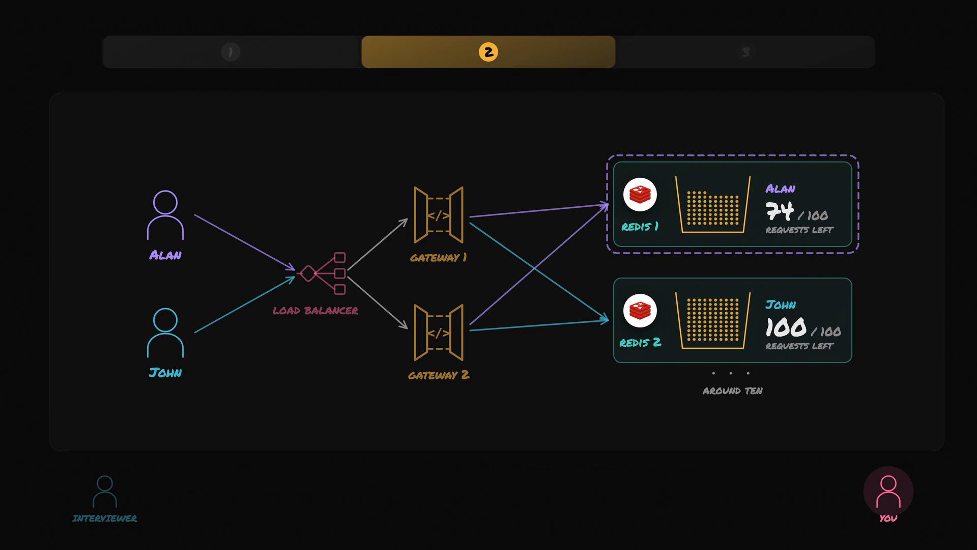Click Alan's token bucket graphic
This screenshot has width=977, height=550.
pyautogui.click(x=713, y=205)
